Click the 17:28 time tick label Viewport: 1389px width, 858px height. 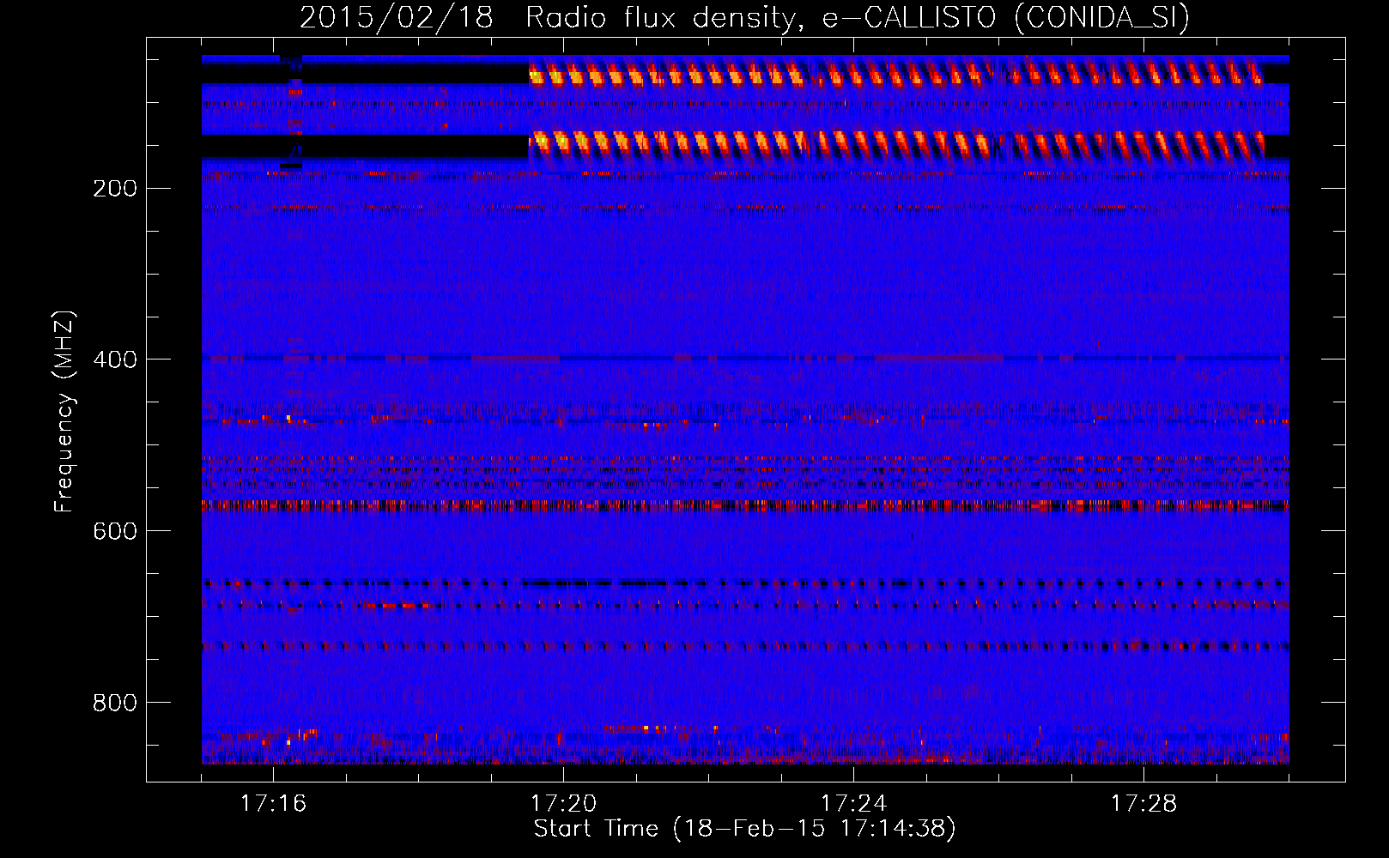point(1143,803)
